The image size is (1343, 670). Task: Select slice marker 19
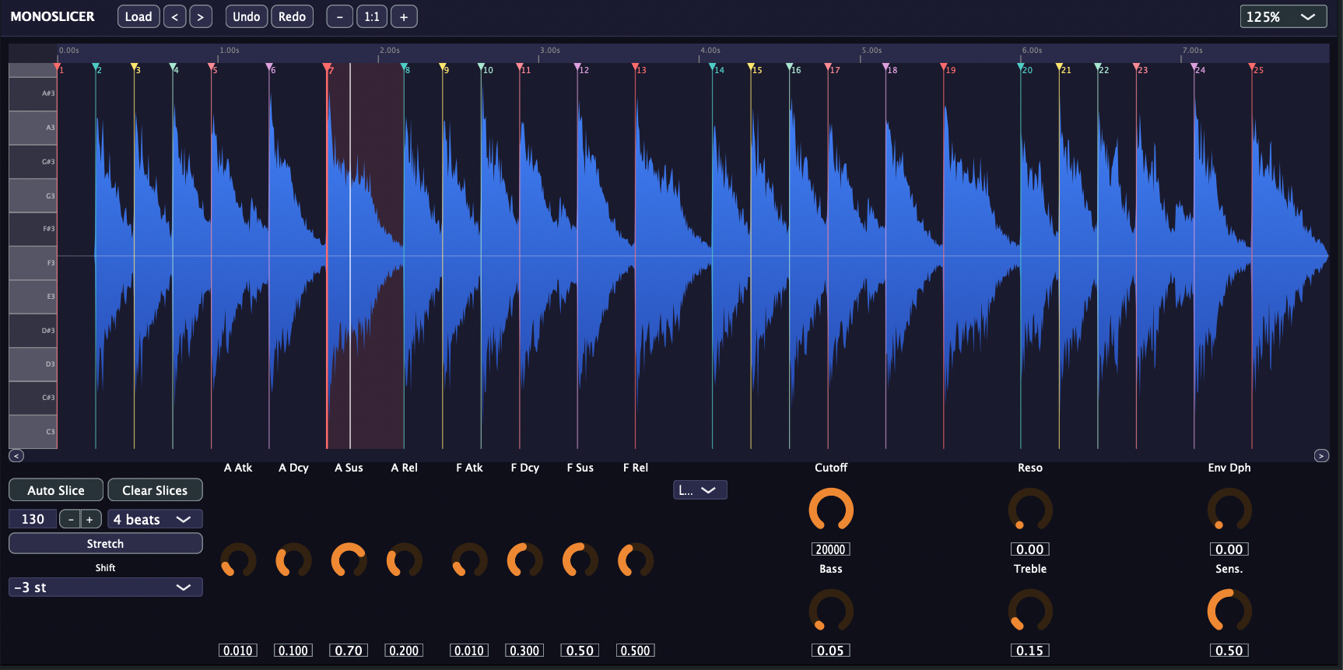click(x=944, y=68)
